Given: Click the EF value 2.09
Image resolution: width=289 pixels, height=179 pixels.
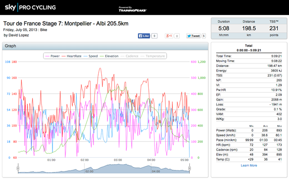Looking at the screenshot, I should click(279, 95).
